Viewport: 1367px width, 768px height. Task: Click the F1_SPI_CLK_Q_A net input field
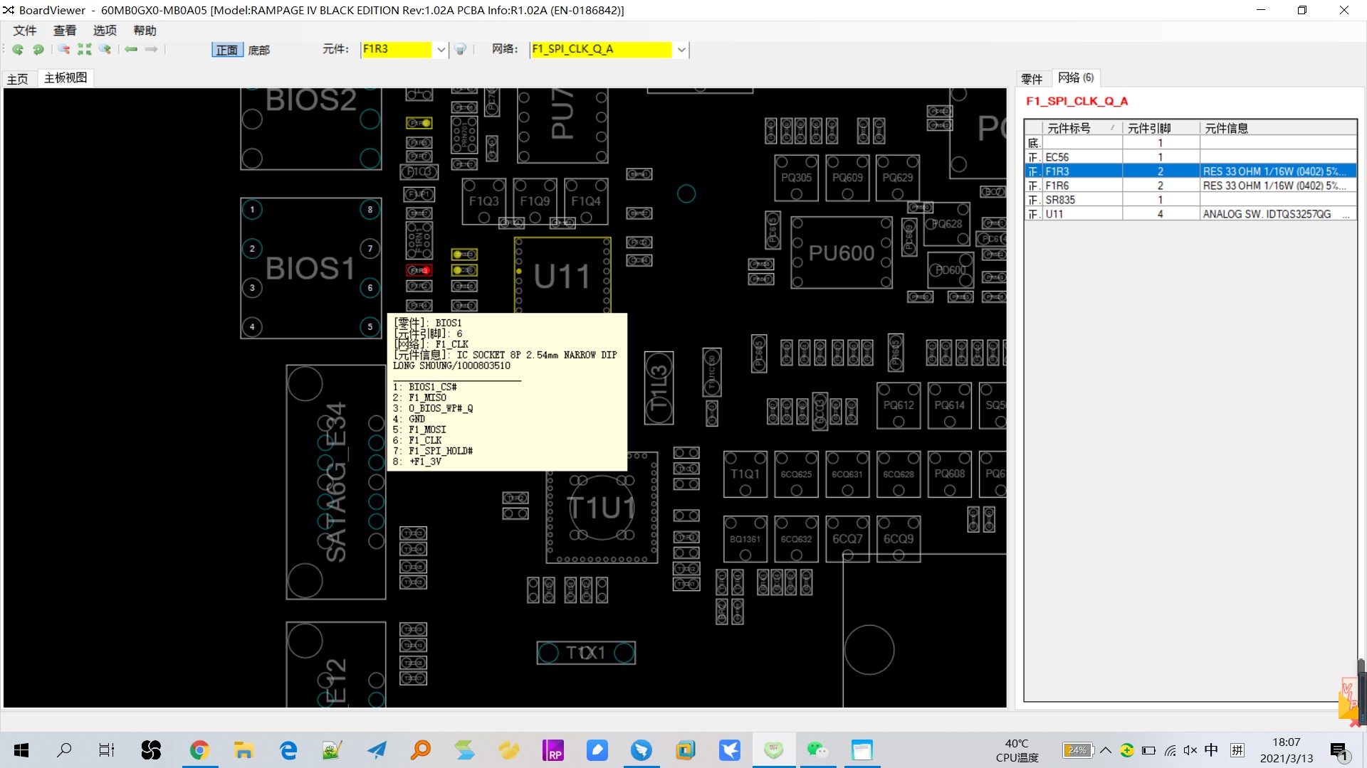(601, 49)
